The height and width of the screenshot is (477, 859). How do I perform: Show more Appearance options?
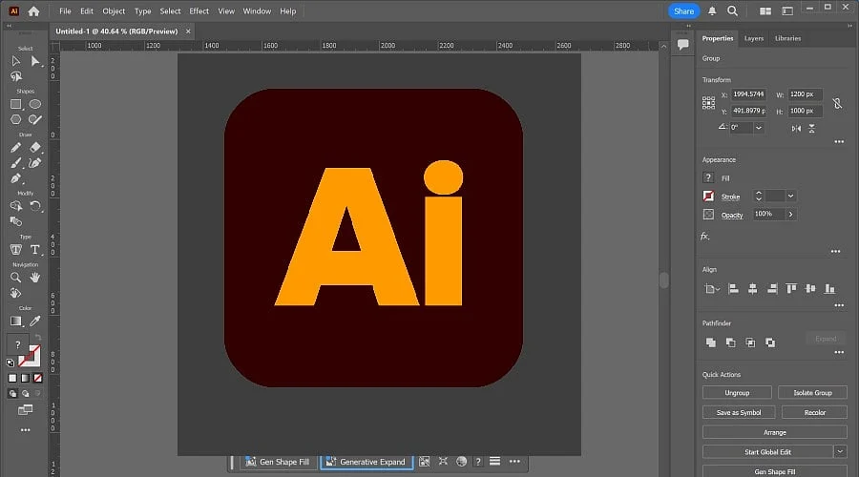pos(835,251)
